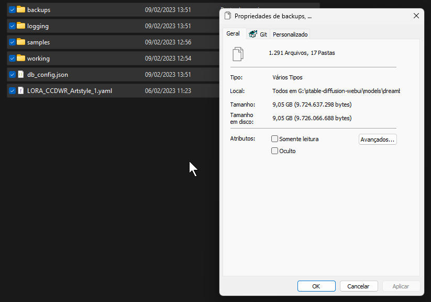431x302 pixels.
Task: Confirm the properties with OK
Action: pyautogui.click(x=316, y=286)
